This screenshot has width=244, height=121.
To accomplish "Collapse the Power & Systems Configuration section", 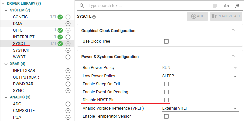I will (233, 56).
